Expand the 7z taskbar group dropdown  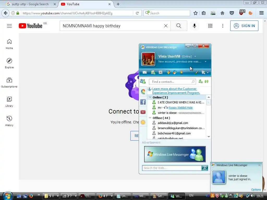pyautogui.click(x=76, y=196)
